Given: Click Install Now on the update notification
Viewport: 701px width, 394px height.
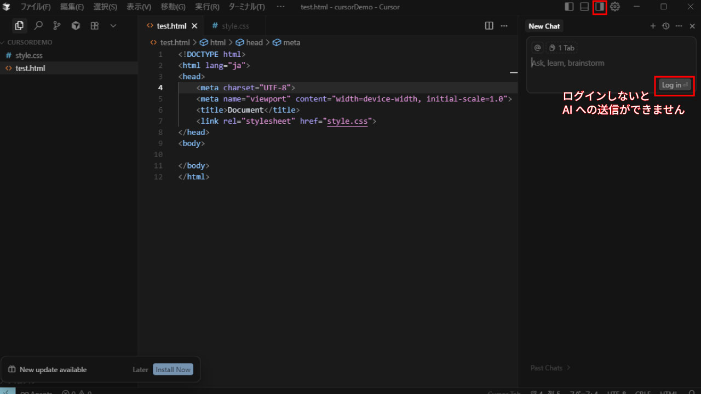Looking at the screenshot, I should (173, 370).
